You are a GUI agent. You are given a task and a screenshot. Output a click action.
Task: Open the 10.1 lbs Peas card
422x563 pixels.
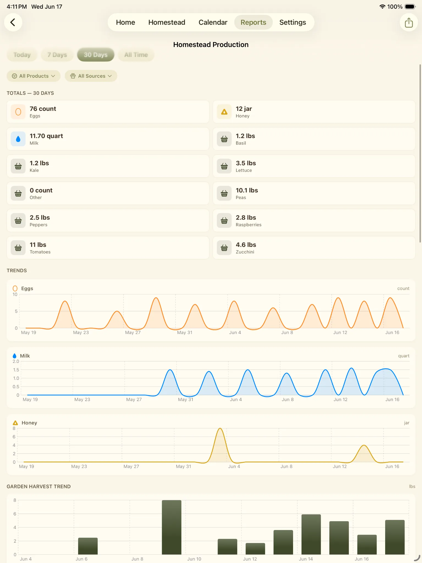314,194
